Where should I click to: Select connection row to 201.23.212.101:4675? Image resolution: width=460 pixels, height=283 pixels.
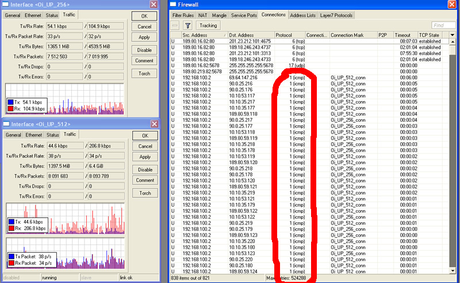click(309, 41)
